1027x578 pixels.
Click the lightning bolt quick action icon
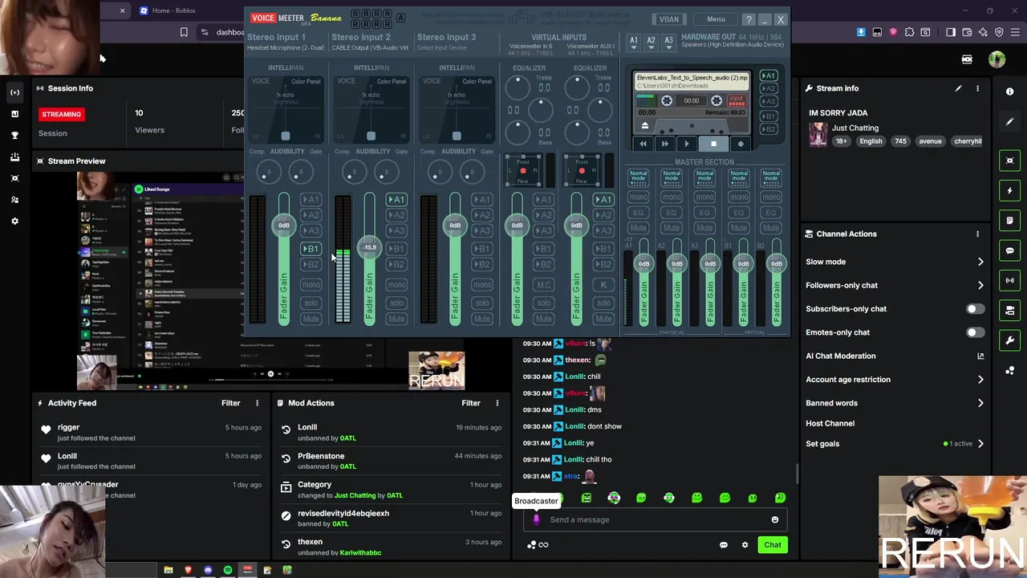1009,191
